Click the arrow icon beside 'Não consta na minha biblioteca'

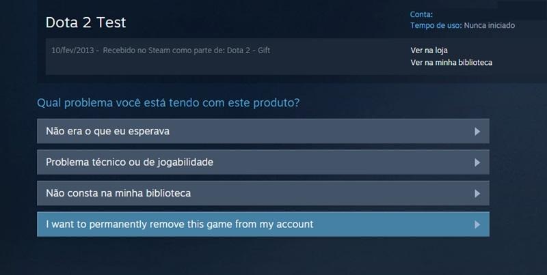pyautogui.click(x=477, y=194)
